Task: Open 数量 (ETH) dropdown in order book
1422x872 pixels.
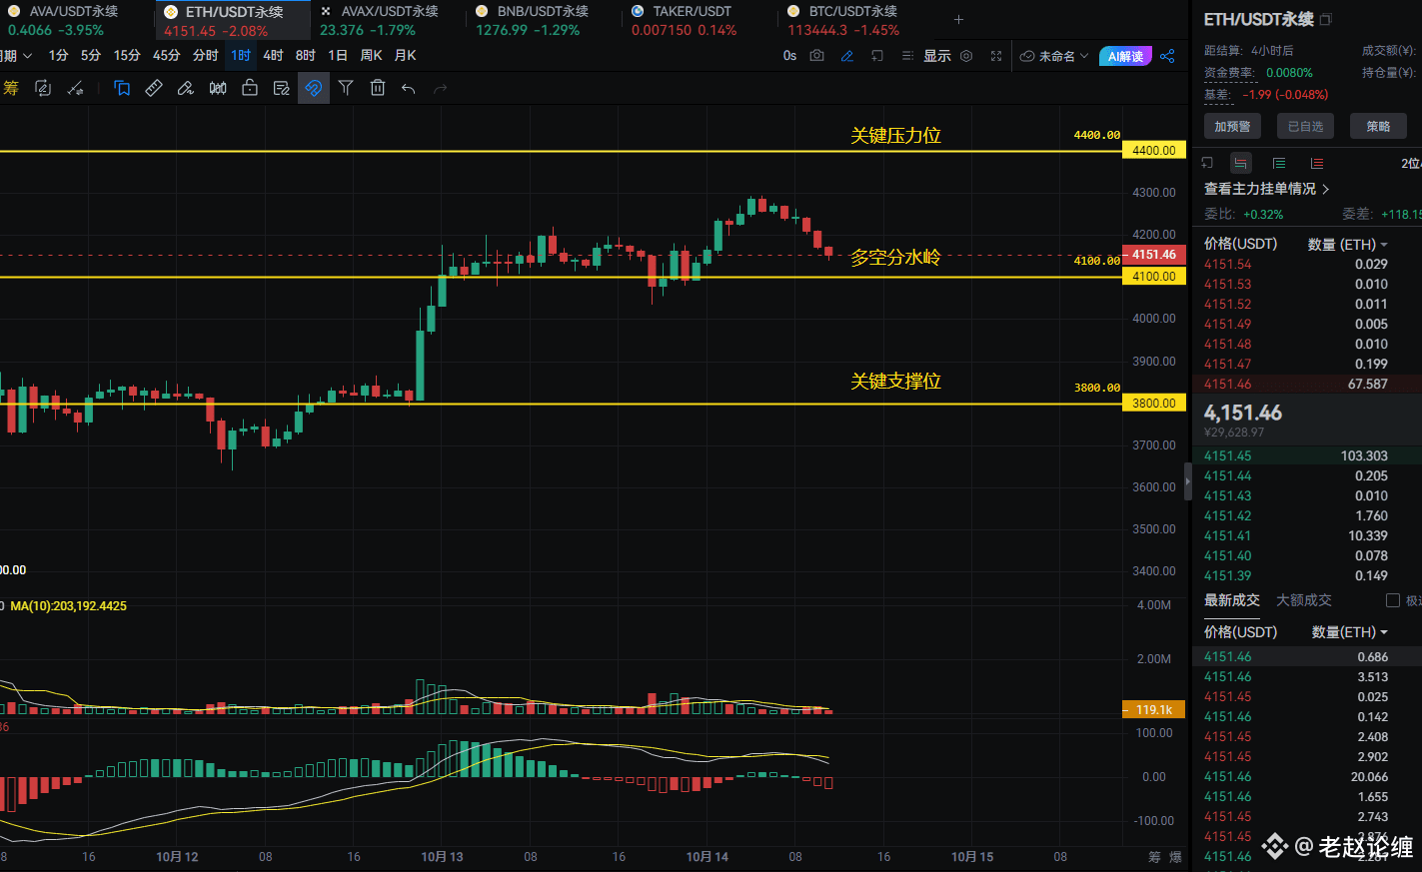Action: coord(1348,244)
